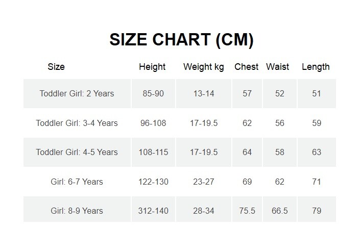Click the Length column header

[316, 67]
